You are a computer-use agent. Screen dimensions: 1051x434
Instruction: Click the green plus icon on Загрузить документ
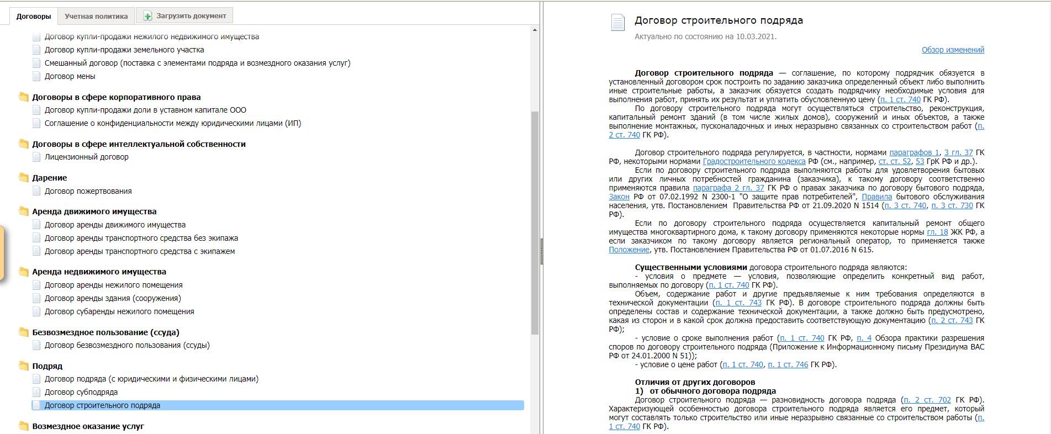147,16
